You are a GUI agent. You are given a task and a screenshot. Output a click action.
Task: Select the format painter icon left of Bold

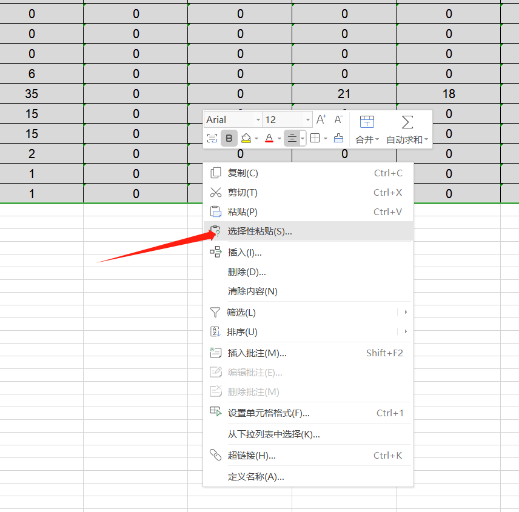pyautogui.click(x=212, y=138)
